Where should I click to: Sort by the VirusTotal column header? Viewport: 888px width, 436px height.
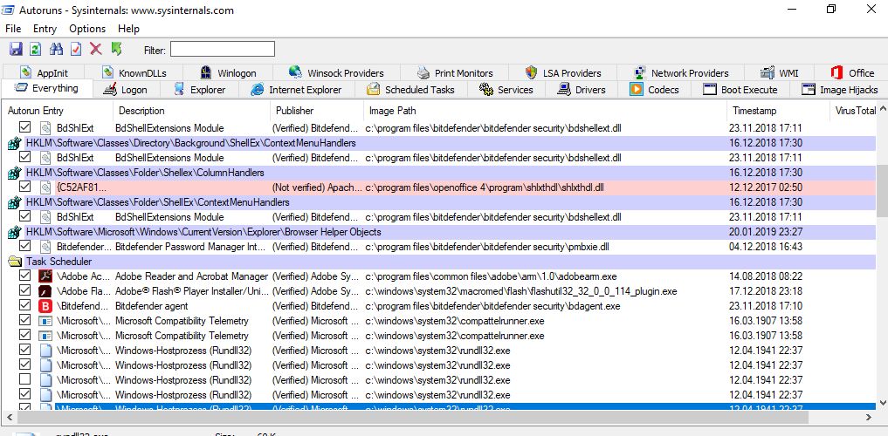[x=853, y=111]
